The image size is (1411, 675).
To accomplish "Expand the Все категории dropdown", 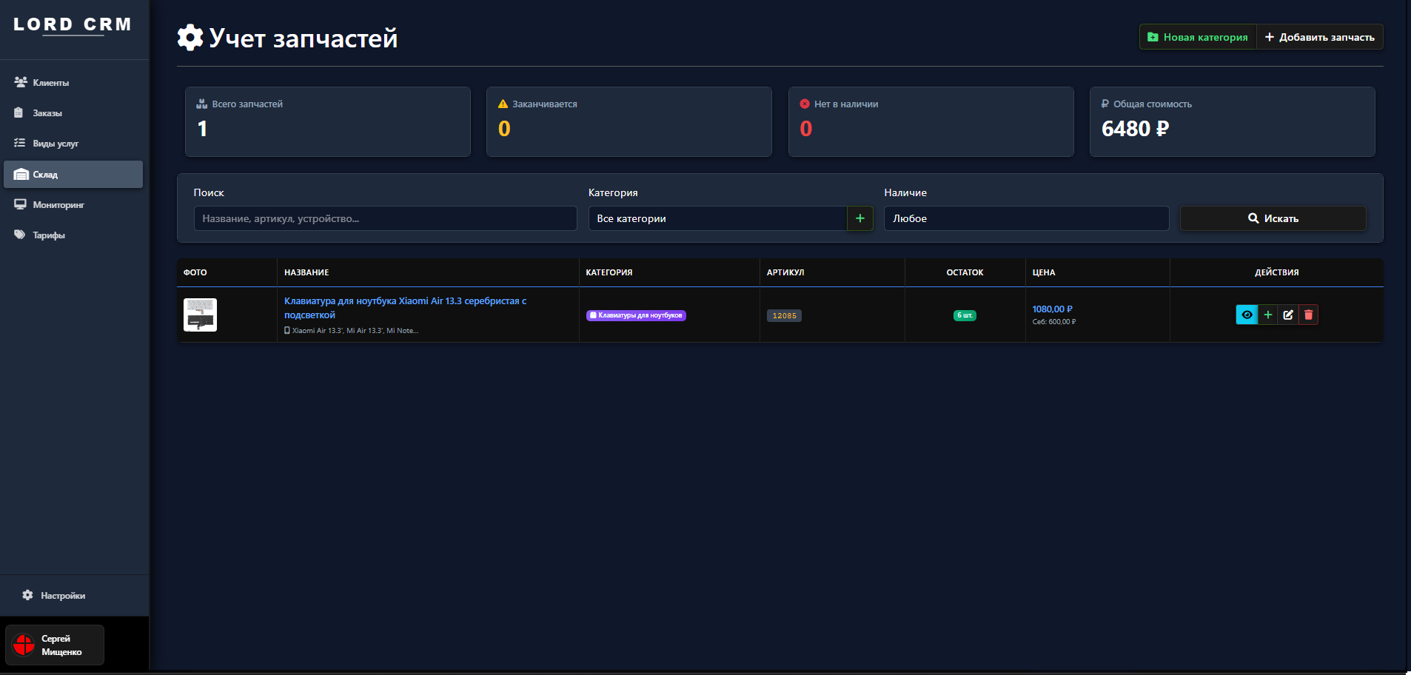I will [x=717, y=218].
